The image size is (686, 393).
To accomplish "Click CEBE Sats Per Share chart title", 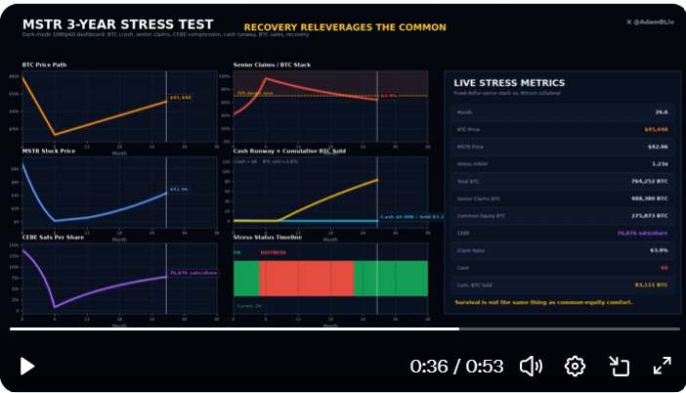I will pos(53,238).
